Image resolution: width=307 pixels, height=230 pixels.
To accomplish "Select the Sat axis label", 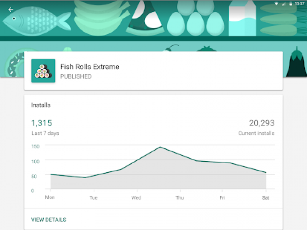I will click(x=266, y=197).
